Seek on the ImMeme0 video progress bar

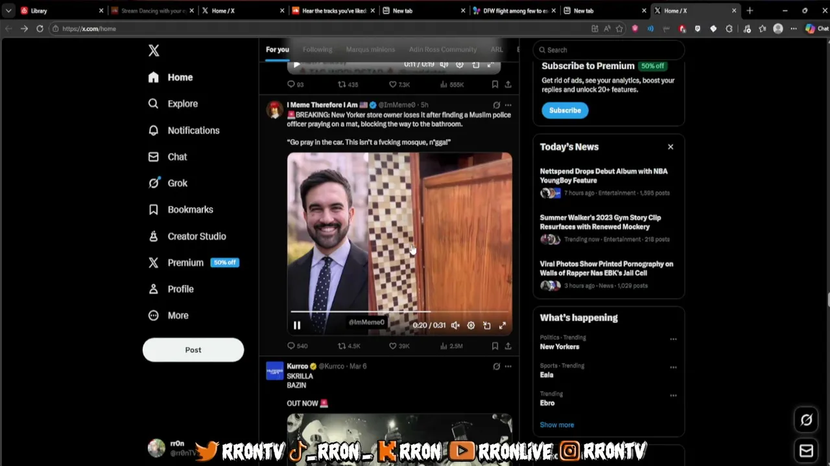click(399, 311)
